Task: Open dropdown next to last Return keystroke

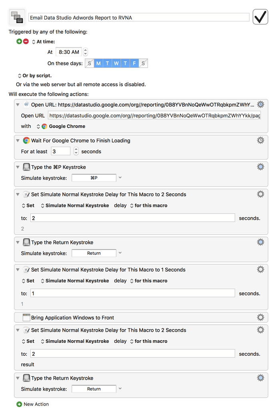Action: (x=120, y=389)
